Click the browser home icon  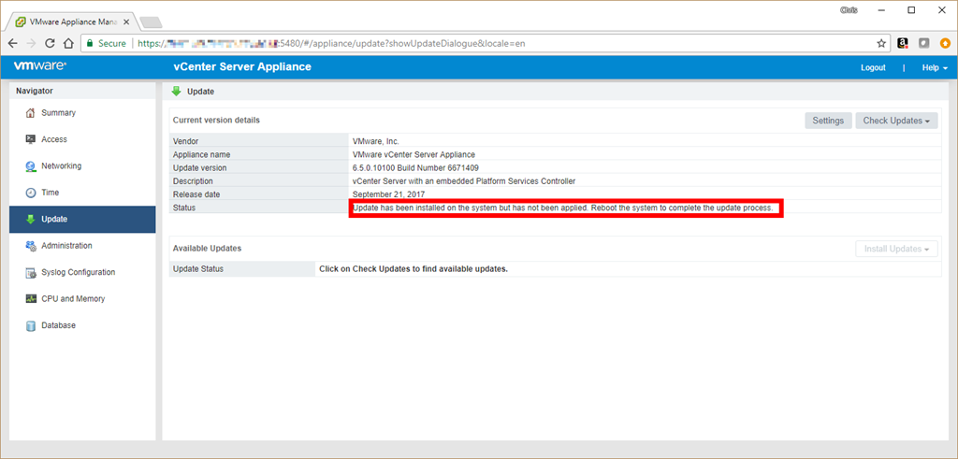[x=68, y=43]
